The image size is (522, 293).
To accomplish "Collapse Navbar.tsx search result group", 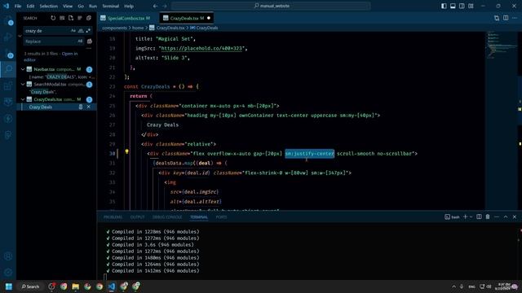I will tap(23, 69).
